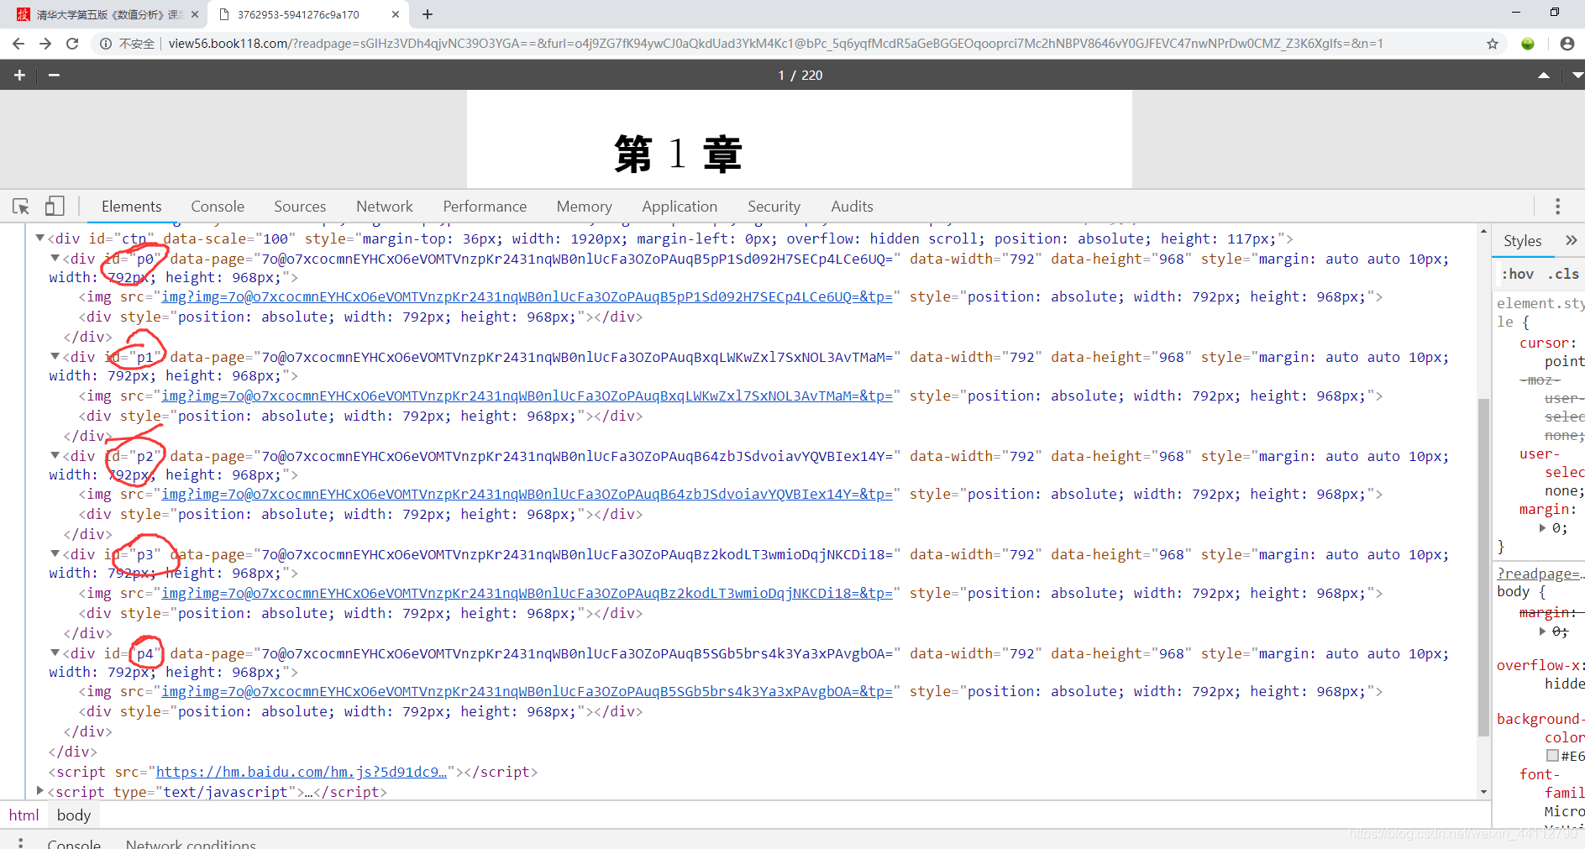Zoom in the document with plus icon
The width and height of the screenshot is (1585, 849).
pos(19,75)
